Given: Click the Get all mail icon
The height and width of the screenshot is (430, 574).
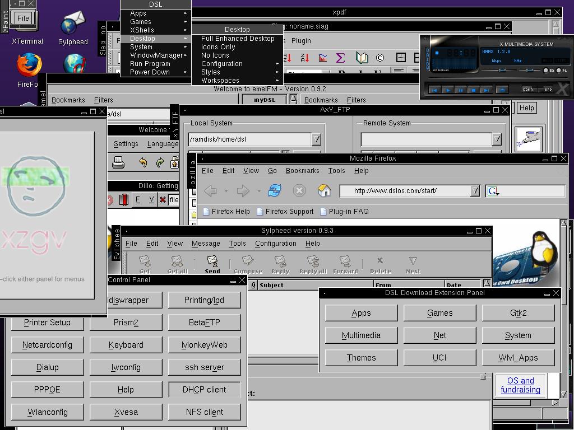Looking at the screenshot, I should coord(177,262).
